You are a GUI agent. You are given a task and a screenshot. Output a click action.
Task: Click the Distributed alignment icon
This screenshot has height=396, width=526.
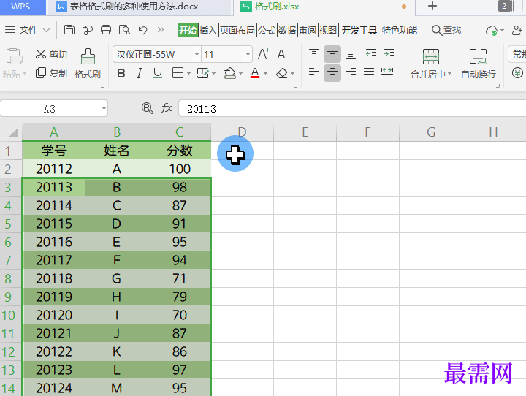click(x=387, y=73)
